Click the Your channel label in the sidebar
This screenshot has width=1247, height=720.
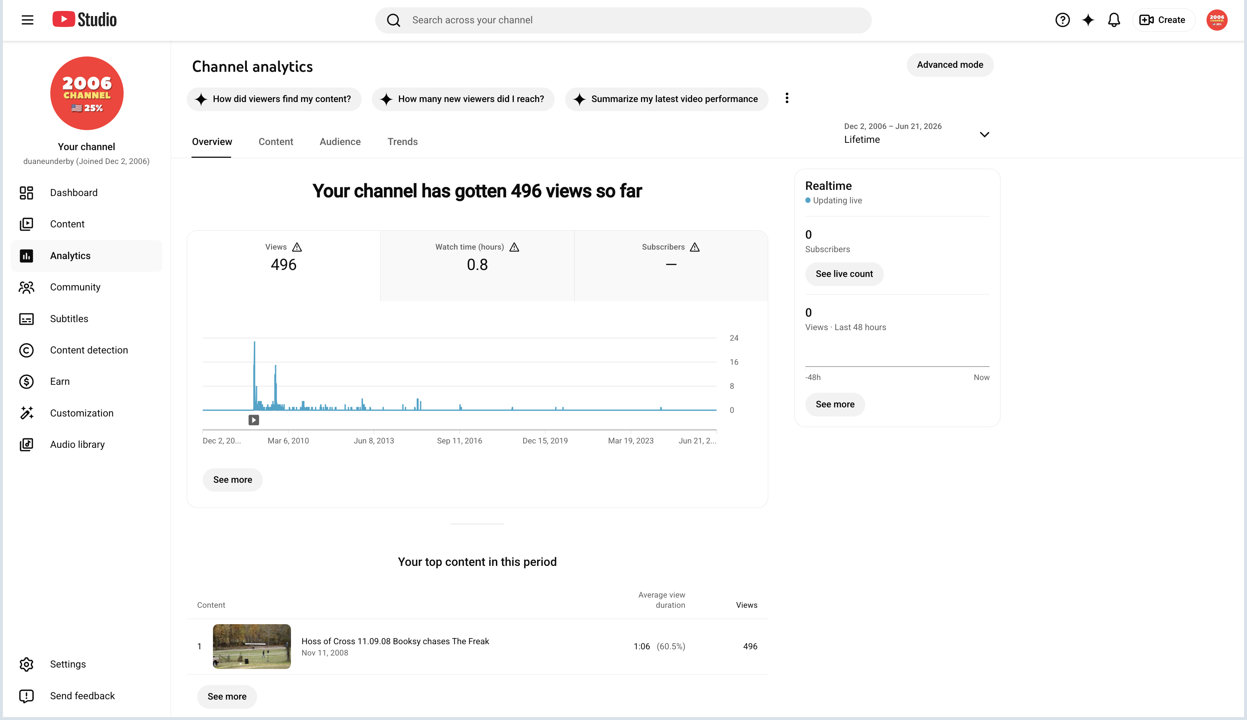click(86, 147)
